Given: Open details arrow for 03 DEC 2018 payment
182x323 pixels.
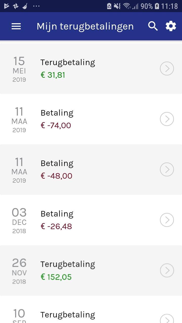Looking at the screenshot, I should click(167, 220).
